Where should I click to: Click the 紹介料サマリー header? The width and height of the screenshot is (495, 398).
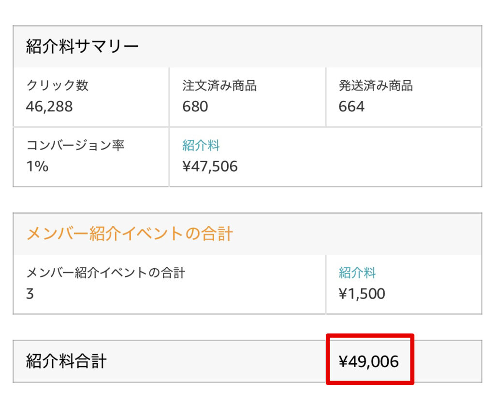coord(82,47)
